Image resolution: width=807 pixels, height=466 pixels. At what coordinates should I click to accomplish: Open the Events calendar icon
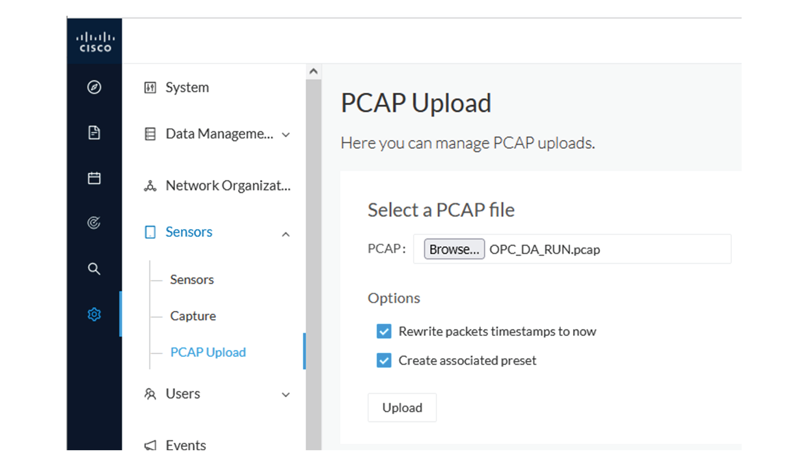coord(94,178)
